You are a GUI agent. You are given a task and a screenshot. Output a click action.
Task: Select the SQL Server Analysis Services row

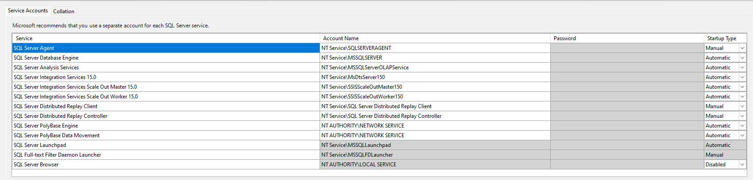(x=166, y=67)
